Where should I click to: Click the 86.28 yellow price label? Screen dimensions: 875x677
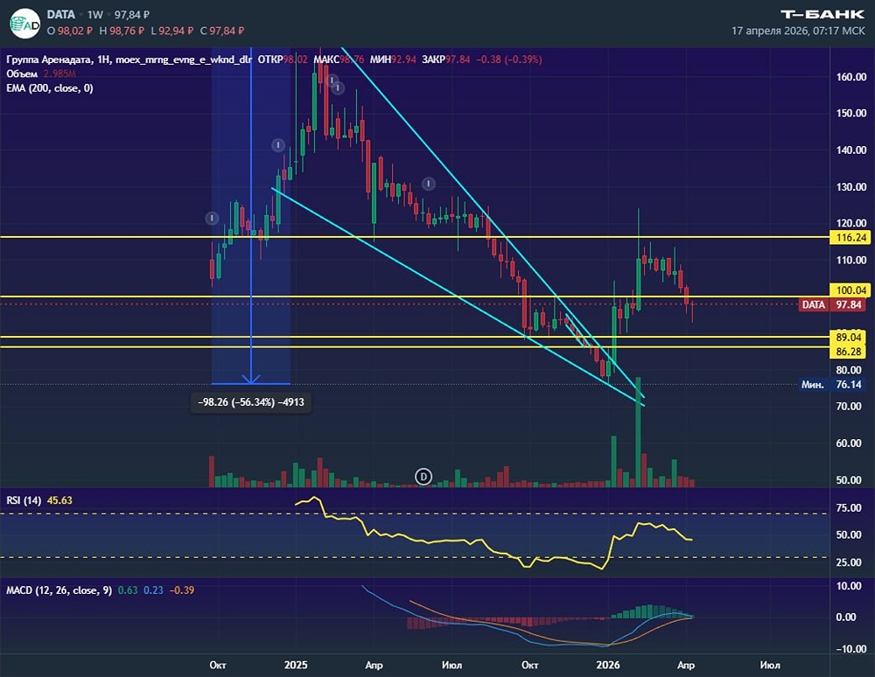pyautogui.click(x=850, y=352)
